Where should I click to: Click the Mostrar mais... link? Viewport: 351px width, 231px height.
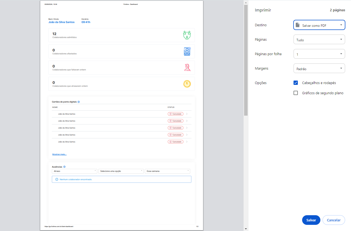[59, 154]
